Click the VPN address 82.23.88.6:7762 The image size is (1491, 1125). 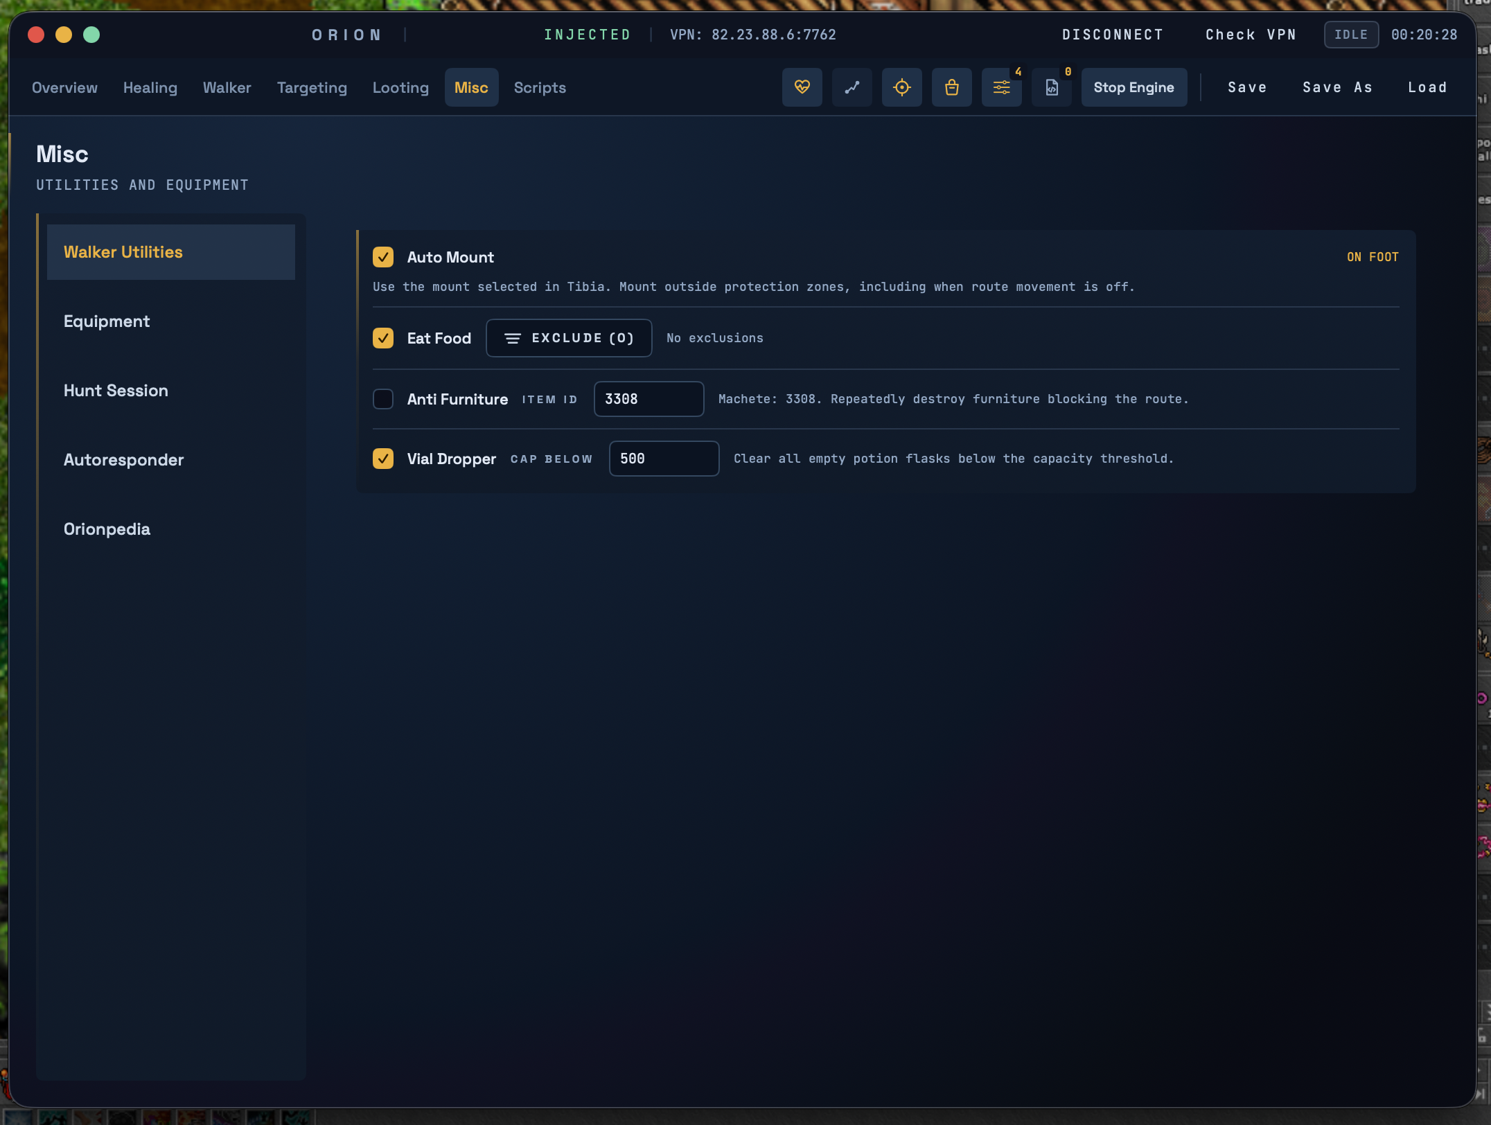(x=774, y=35)
